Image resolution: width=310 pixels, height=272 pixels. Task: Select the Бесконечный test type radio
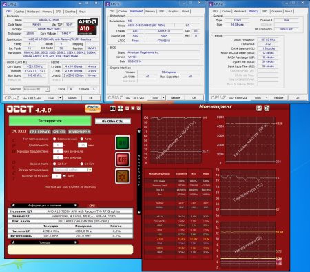tap(54, 139)
